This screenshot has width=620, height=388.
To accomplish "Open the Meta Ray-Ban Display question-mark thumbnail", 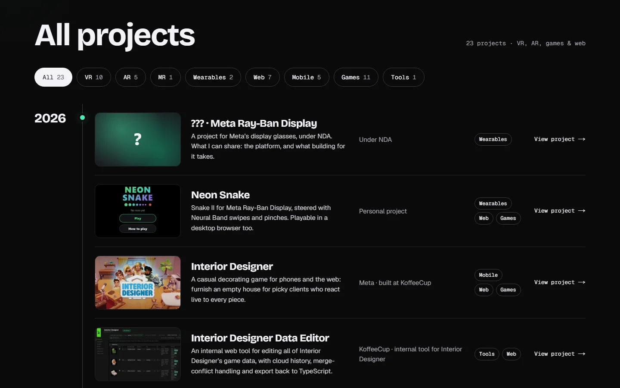I will point(138,139).
